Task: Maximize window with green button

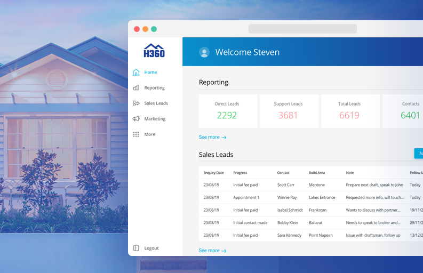Action: point(154,29)
